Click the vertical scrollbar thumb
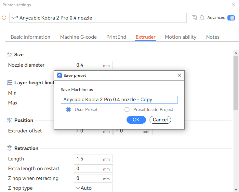The height and width of the screenshot is (192, 239). tap(236, 83)
